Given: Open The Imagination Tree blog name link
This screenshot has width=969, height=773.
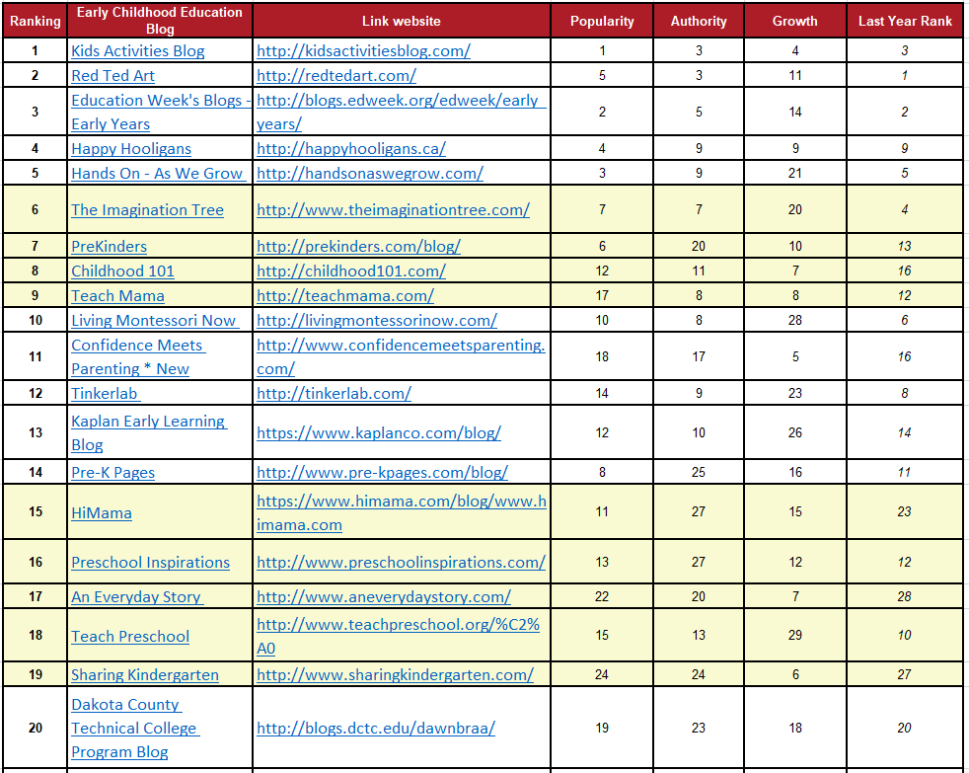Looking at the screenshot, I should click(x=147, y=209).
